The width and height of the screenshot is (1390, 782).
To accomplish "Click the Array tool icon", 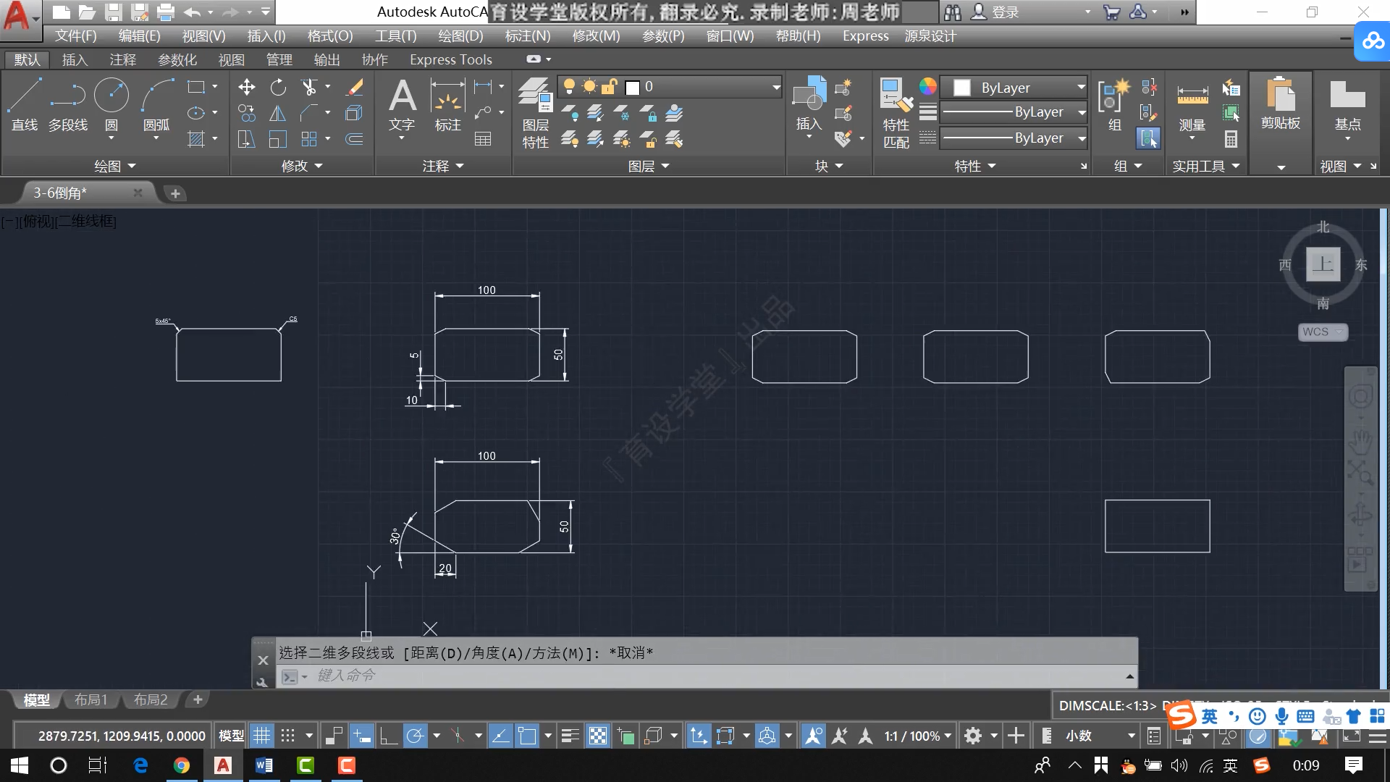I will [x=310, y=139].
